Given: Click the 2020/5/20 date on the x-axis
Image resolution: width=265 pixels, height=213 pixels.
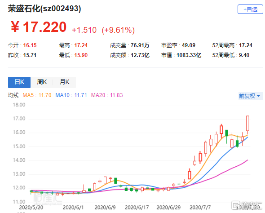Looking at the screenshot, I should point(31,208).
